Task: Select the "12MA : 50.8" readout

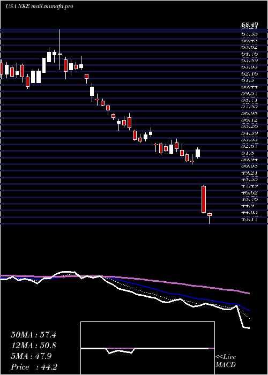Action: pyautogui.click(x=33, y=346)
